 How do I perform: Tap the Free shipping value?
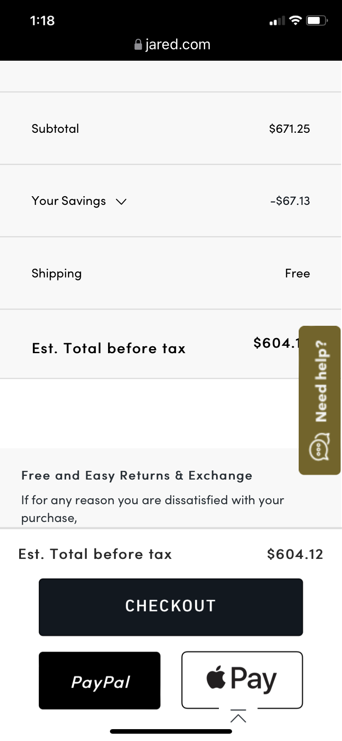[x=297, y=273]
